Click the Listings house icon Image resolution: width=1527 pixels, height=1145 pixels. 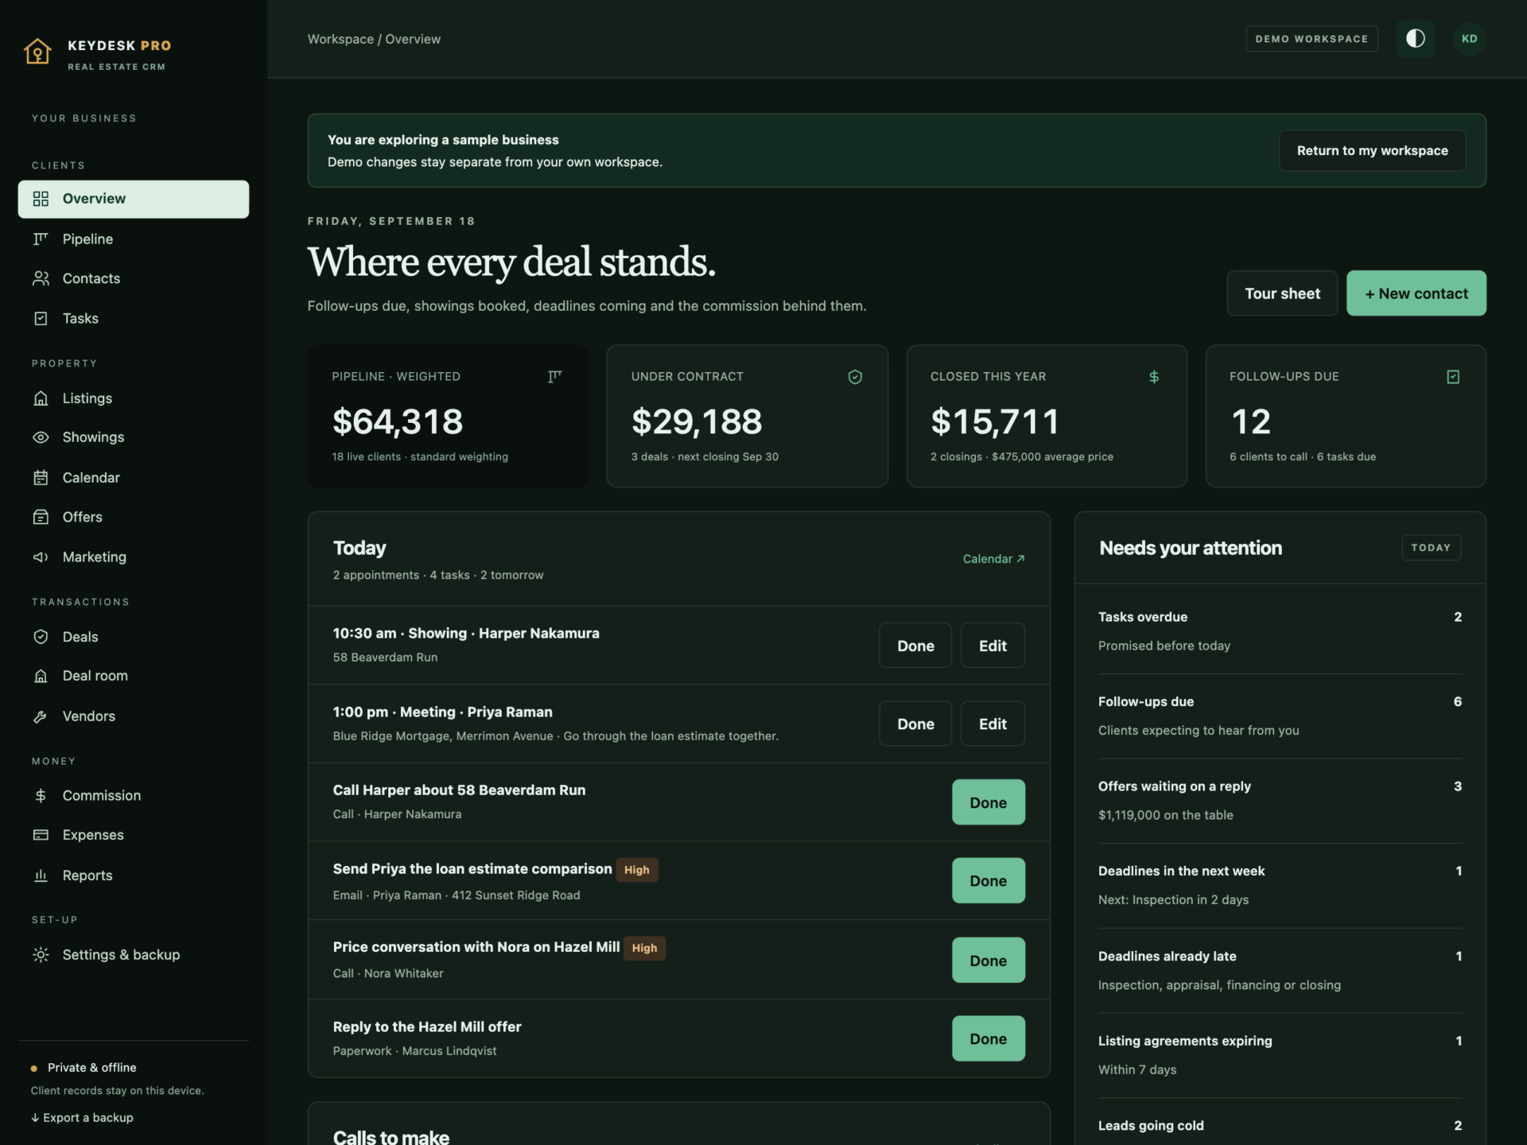tap(41, 398)
